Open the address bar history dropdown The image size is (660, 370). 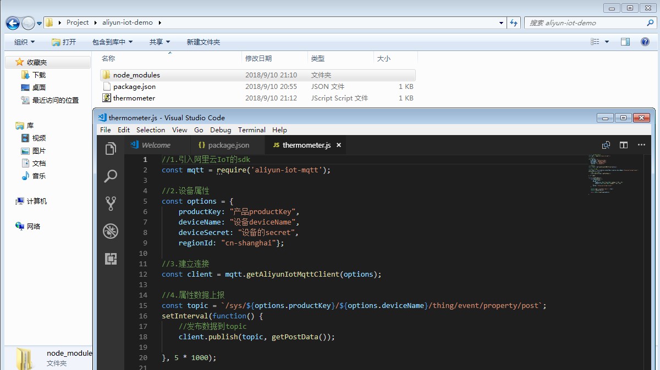501,23
